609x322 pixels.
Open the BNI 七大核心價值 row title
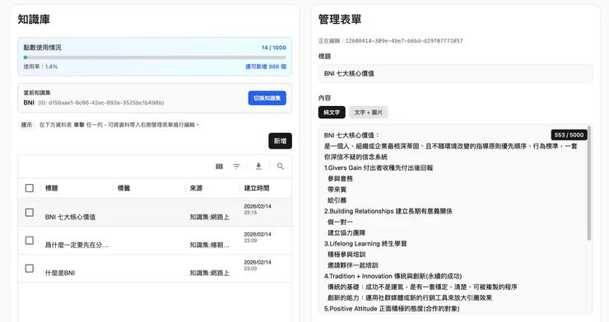70,217
